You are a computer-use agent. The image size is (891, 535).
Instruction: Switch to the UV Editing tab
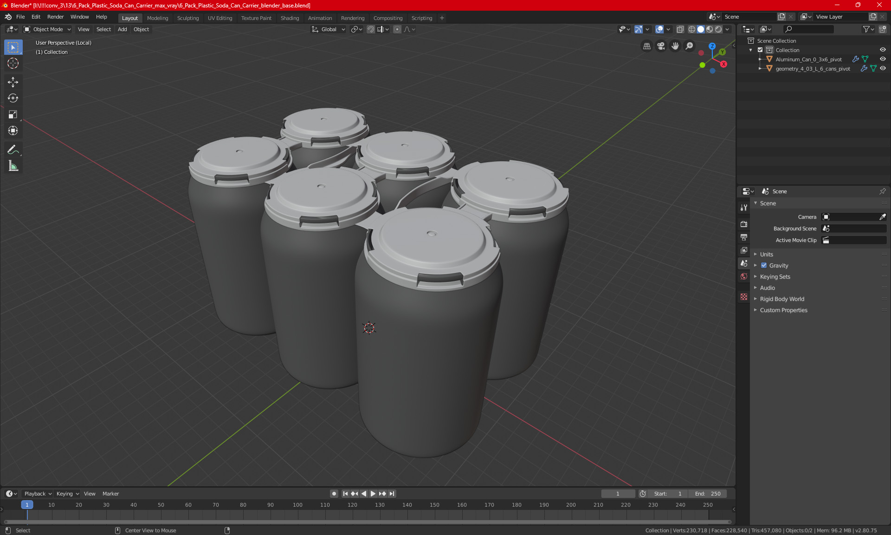220,18
